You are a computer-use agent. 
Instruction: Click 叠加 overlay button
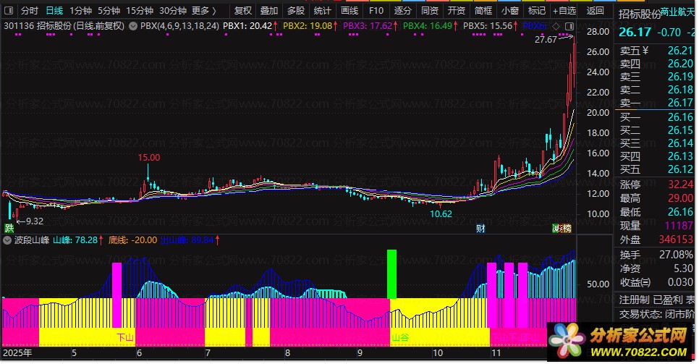pos(268,10)
